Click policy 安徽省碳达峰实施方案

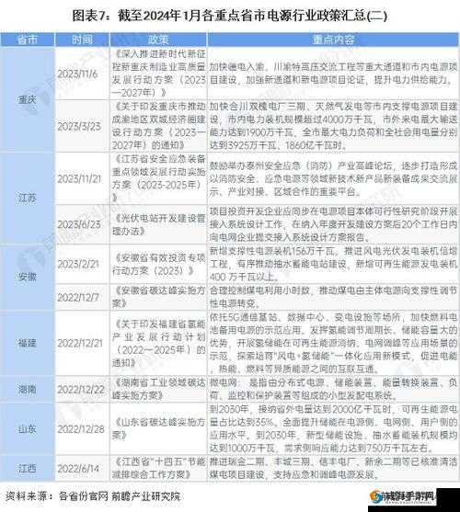(159, 297)
